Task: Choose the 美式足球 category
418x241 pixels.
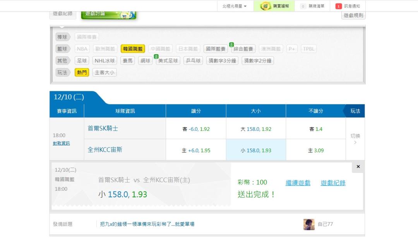Action: pyautogui.click(x=168, y=61)
